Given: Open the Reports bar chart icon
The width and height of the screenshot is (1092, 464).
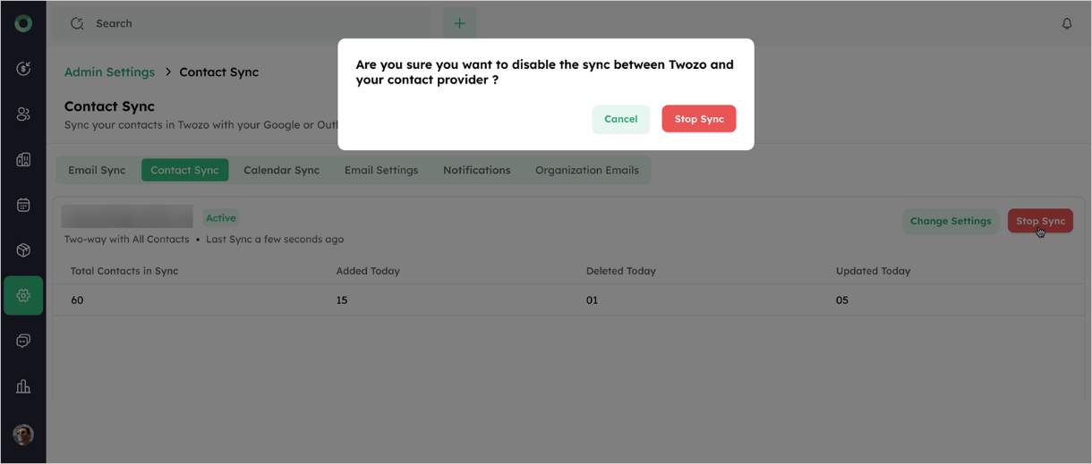Looking at the screenshot, I should coord(23,386).
